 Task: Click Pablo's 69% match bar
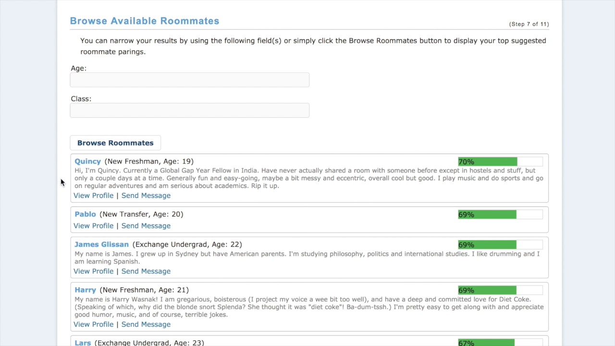point(500,214)
